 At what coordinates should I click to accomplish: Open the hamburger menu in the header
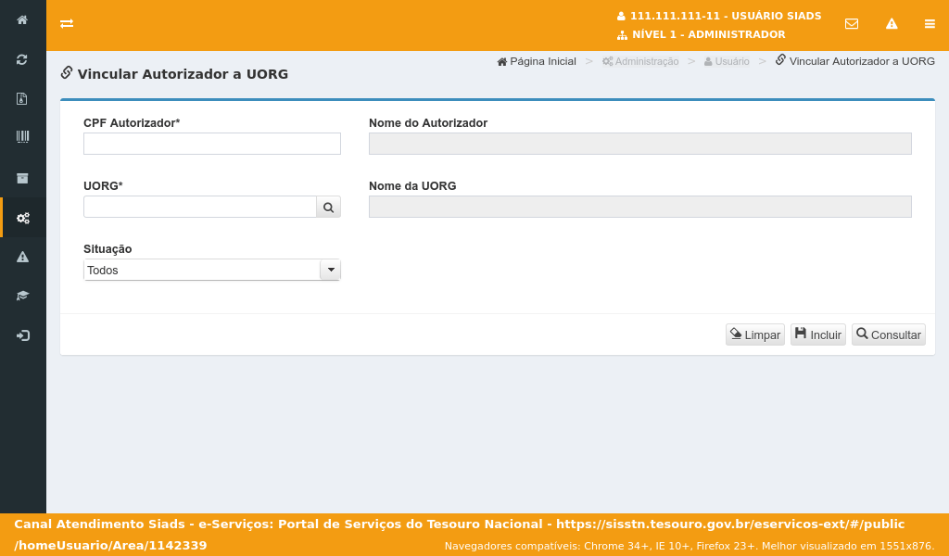click(x=930, y=23)
